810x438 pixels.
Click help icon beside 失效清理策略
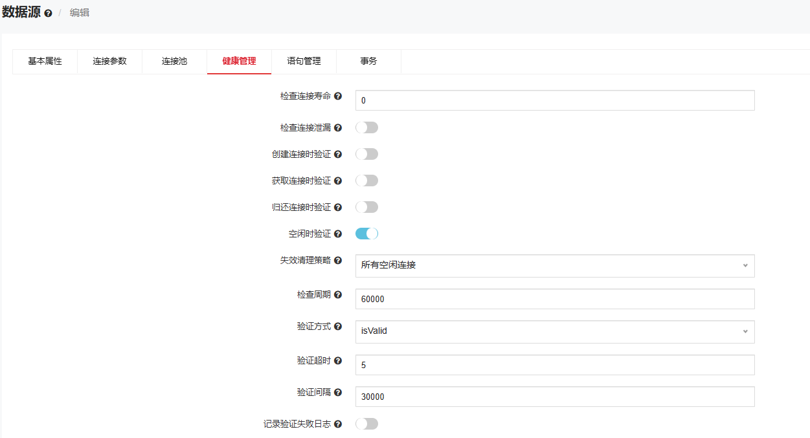[338, 260]
